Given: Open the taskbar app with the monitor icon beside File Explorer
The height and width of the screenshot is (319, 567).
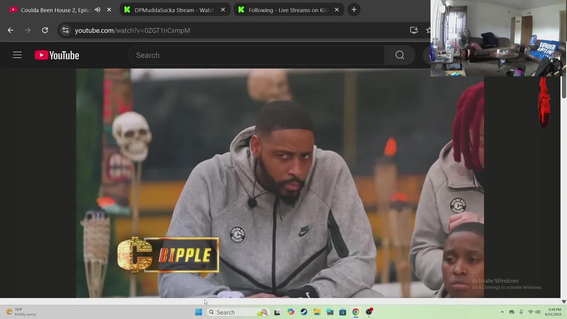Looking at the screenshot, I should pyautogui.click(x=330, y=312).
